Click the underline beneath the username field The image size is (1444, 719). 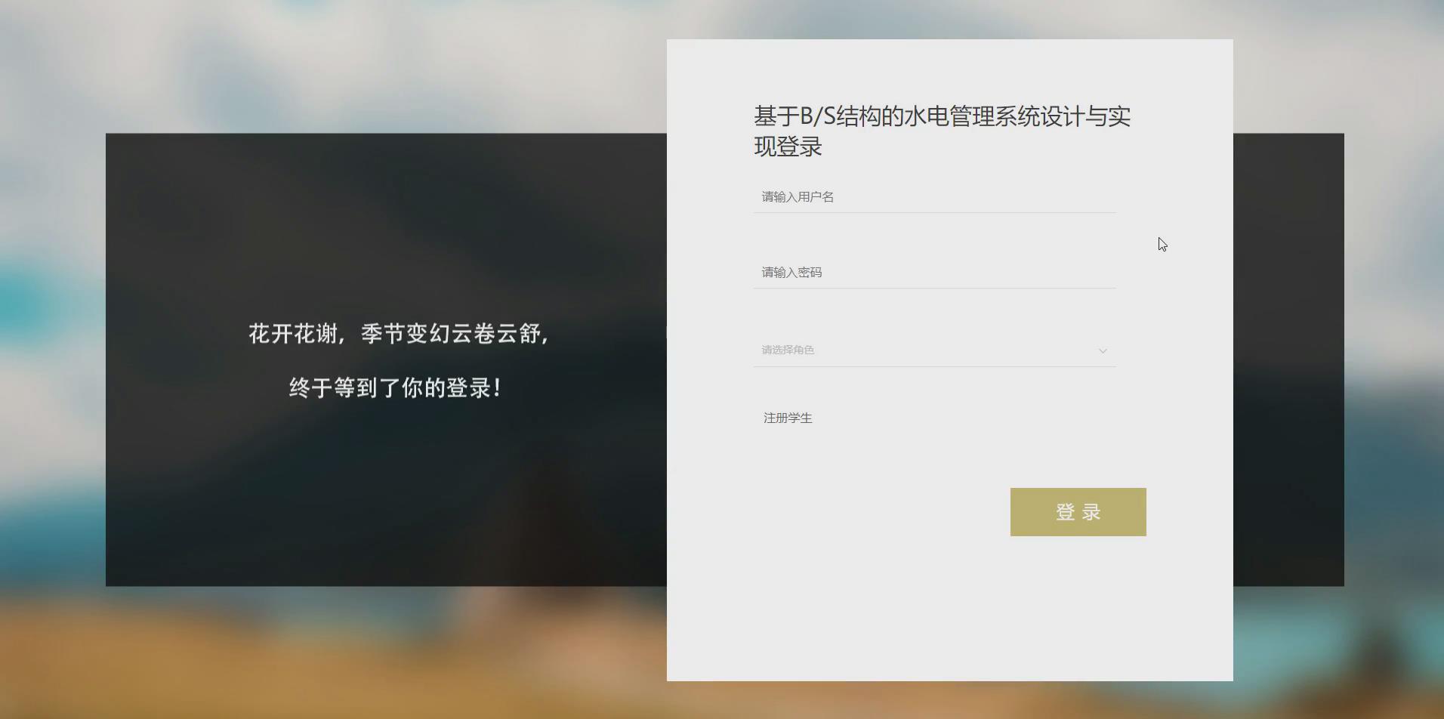934,213
